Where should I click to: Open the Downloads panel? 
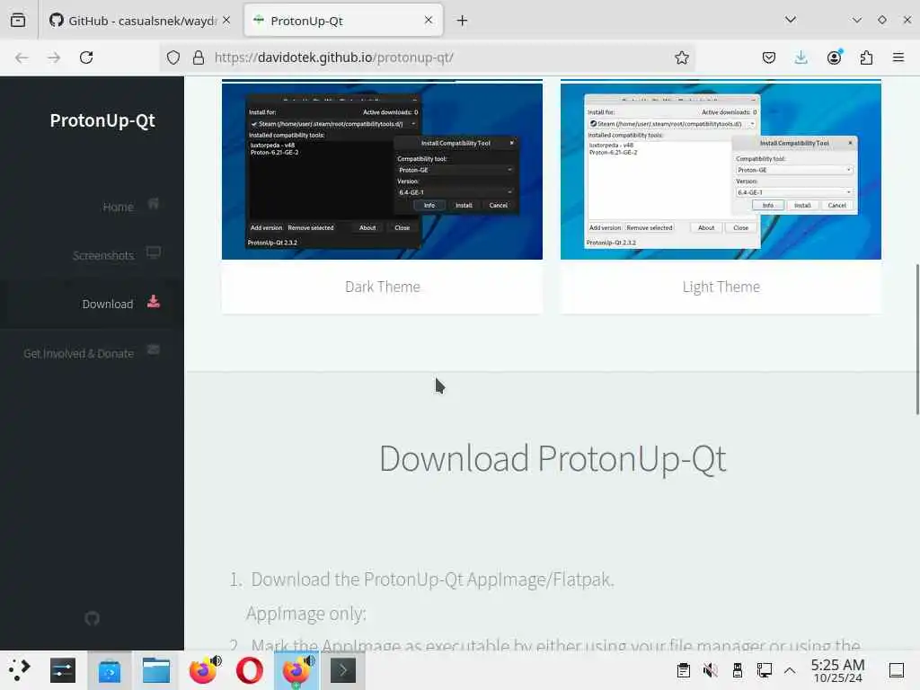point(801,57)
